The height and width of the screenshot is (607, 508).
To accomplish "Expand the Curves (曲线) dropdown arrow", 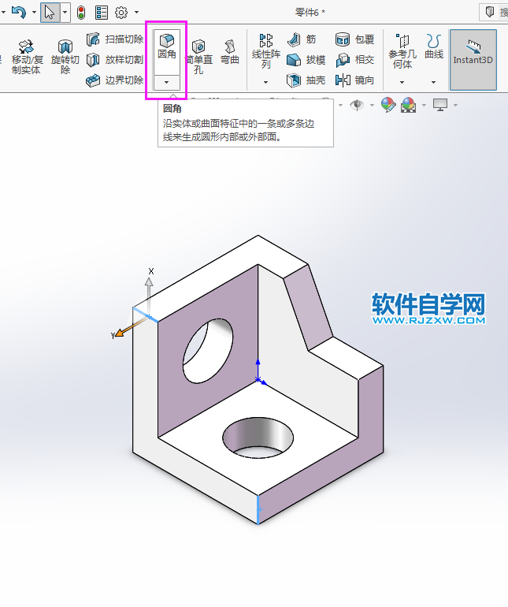I will (433, 82).
